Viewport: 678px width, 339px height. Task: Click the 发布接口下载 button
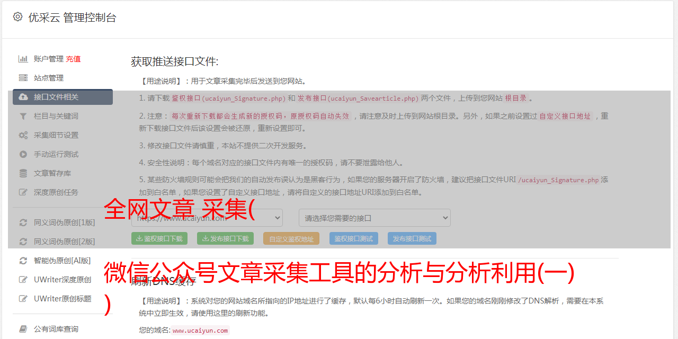(x=225, y=238)
